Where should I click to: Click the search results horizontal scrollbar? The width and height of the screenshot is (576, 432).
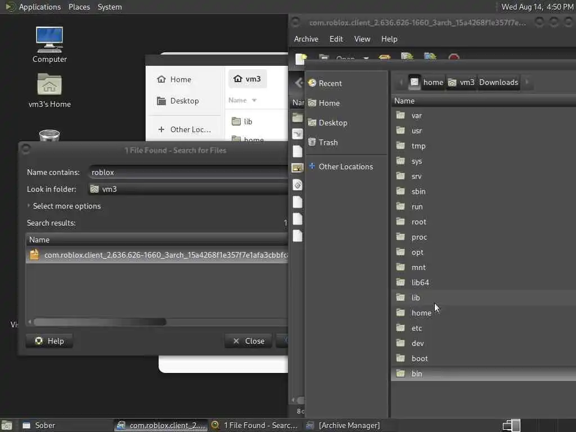[100, 322]
